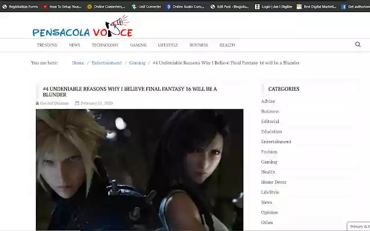
Task: Open author Govind Dhiman's page
Action: coord(54,103)
